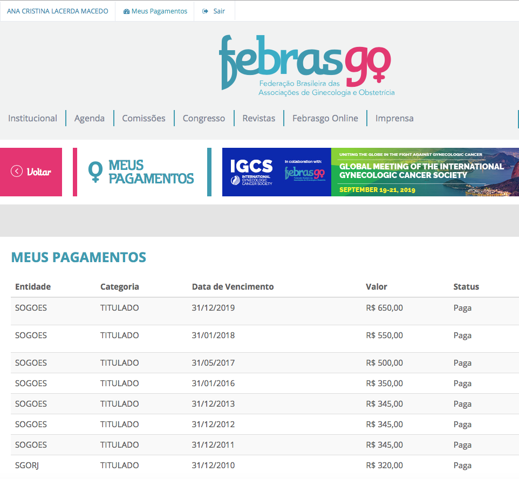Click the Febrasgo logo

[305, 65]
